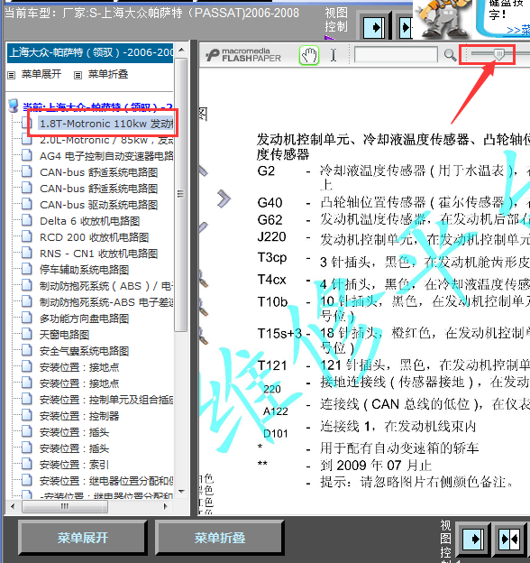This screenshot has width=530, height=563.
Task: Click the tree panel scroll-up arrow
Action: 181,50
